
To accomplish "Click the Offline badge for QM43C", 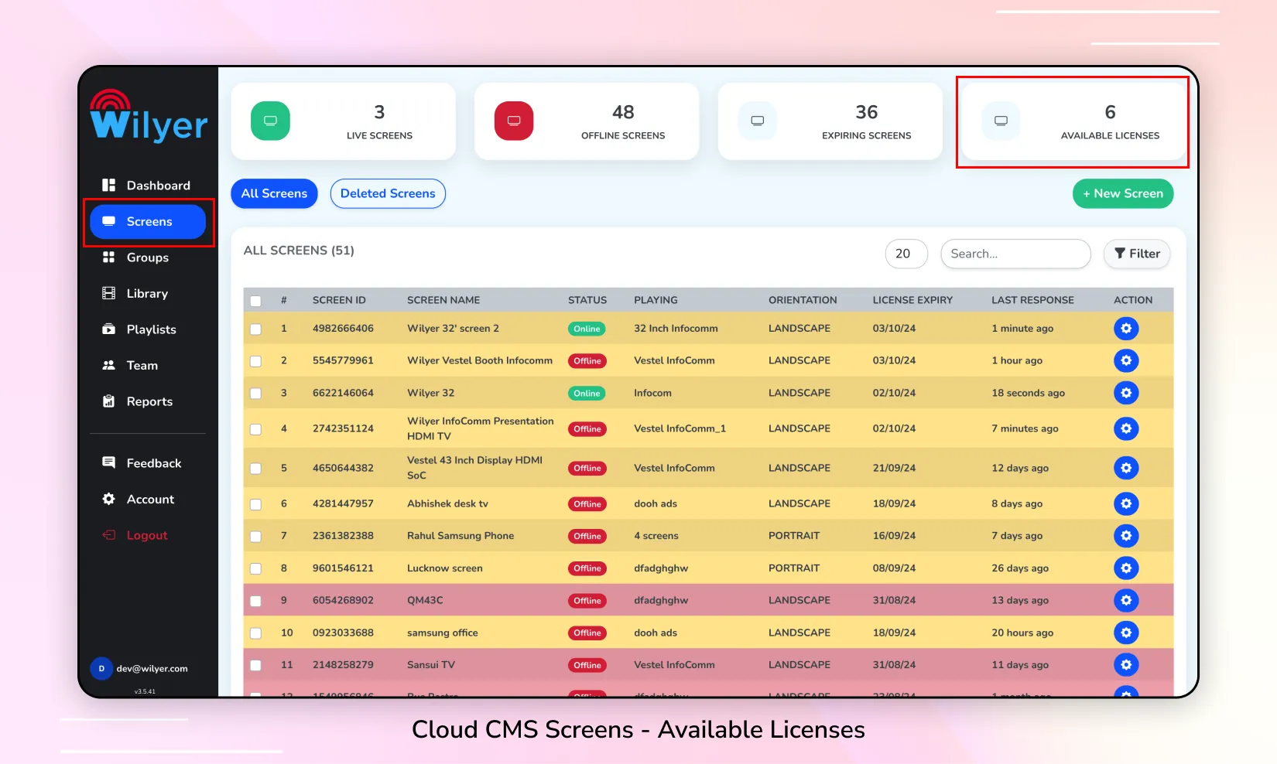I will pos(587,601).
